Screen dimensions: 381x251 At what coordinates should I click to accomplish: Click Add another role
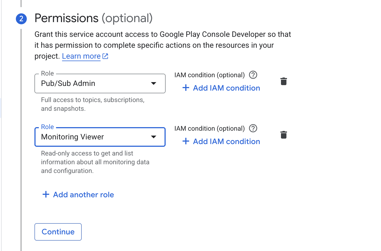tap(83, 195)
